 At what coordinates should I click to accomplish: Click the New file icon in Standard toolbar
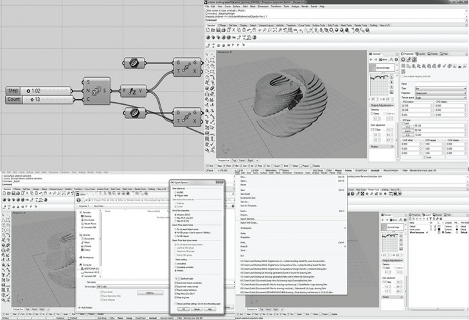click(208, 30)
